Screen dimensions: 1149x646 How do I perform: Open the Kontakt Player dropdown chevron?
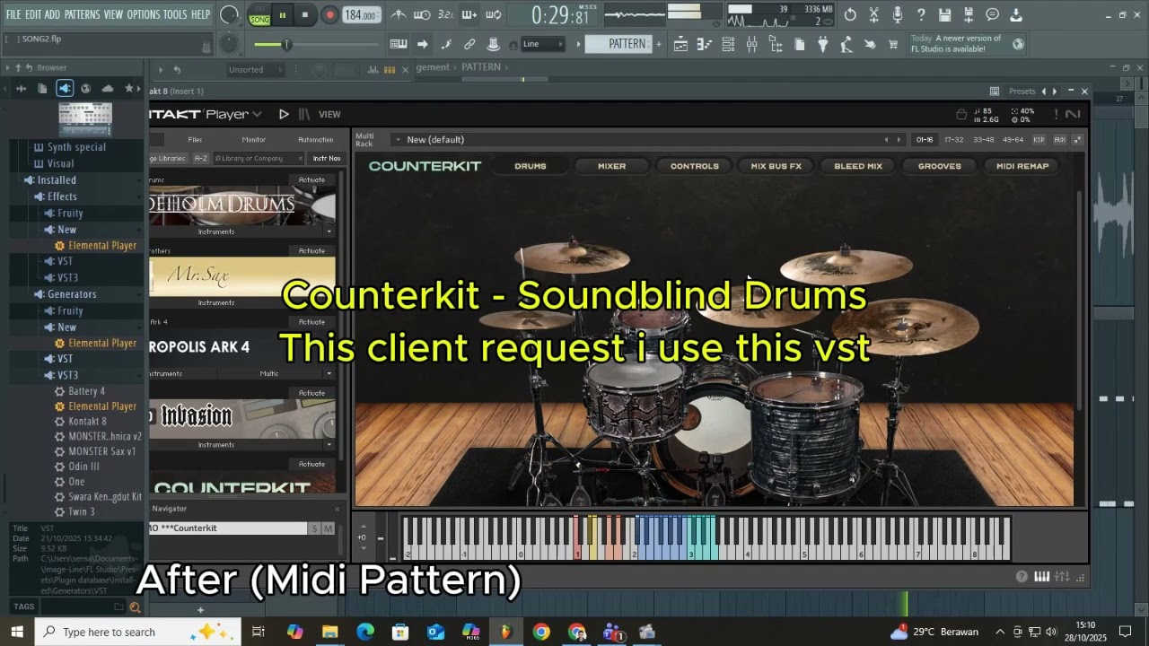257,114
